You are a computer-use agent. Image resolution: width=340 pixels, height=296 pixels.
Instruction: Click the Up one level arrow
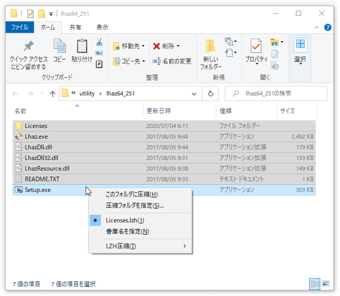52,94
